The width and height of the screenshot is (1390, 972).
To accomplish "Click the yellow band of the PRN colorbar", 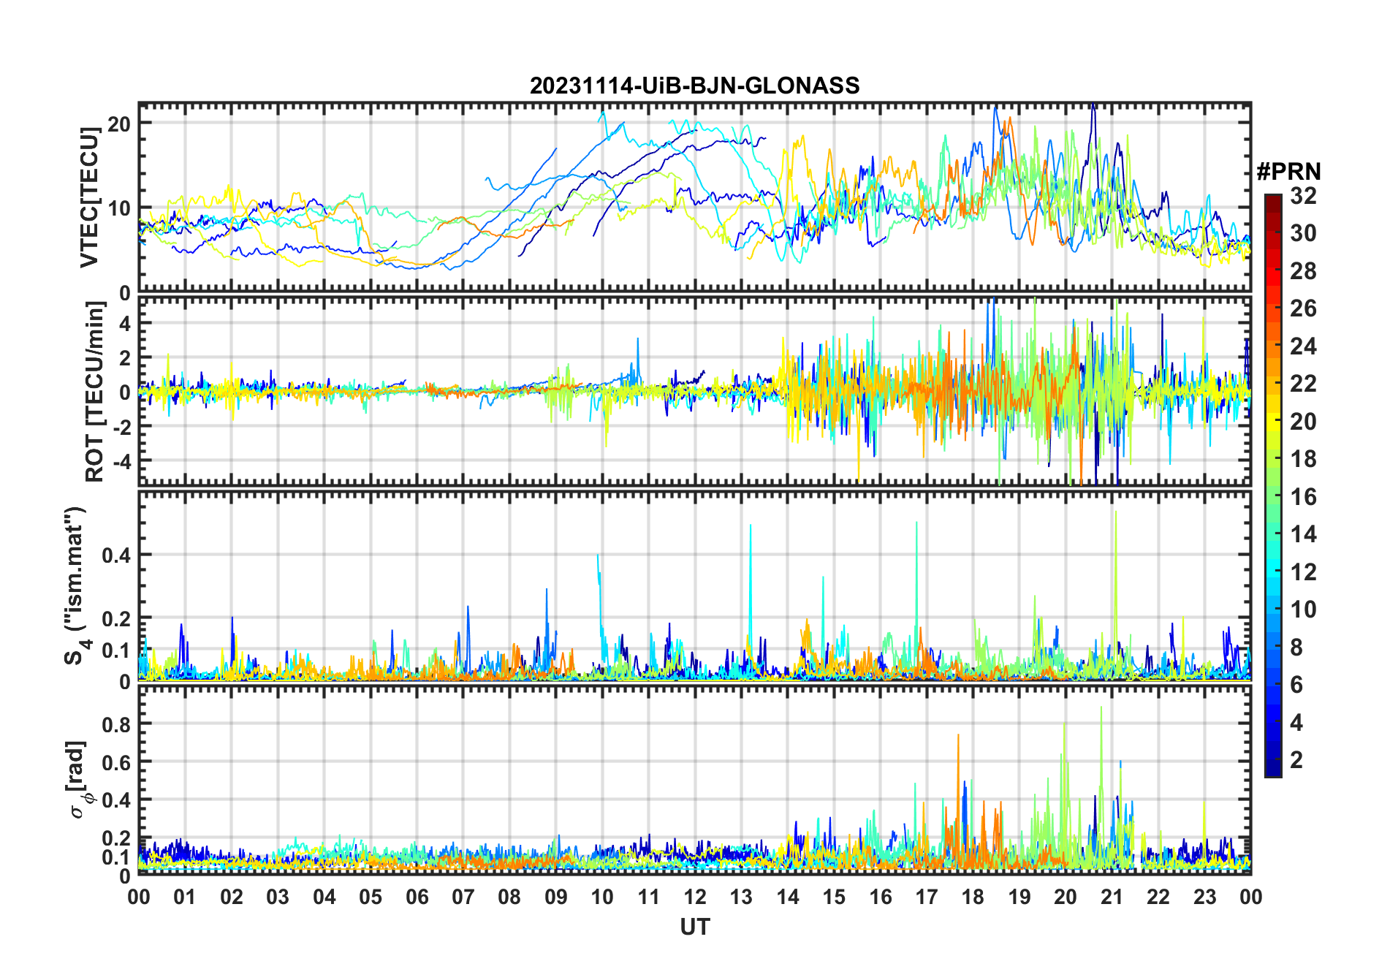I will [1273, 420].
